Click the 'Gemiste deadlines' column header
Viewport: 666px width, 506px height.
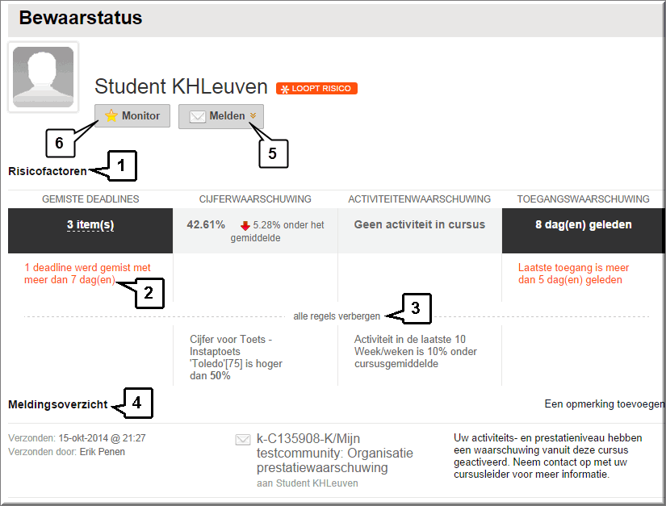click(90, 199)
